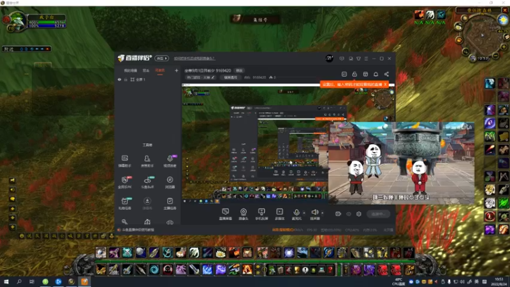Open the streamer task clipboard tool
Viewport: 510px width, 287px height.
tap(170, 203)
